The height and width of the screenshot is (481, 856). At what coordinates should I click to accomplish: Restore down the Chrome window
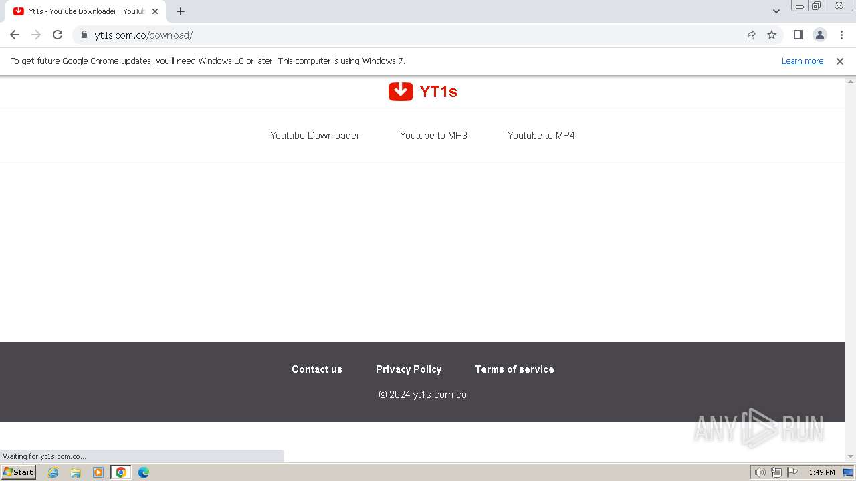[x=817, y=6]
